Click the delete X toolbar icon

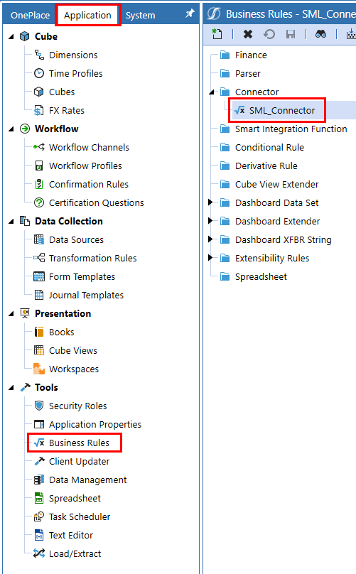[x=248, y=34]
